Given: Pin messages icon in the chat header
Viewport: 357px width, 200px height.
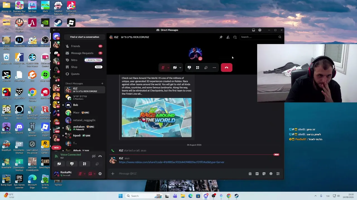Looking at the screenshot, I should (x=221, y=37).
